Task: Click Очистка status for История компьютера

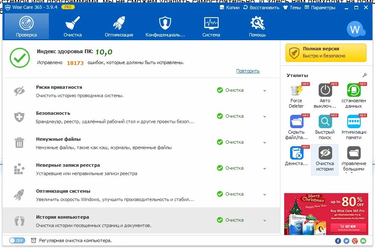Action: pyautogui.click(x=230, y=220)
